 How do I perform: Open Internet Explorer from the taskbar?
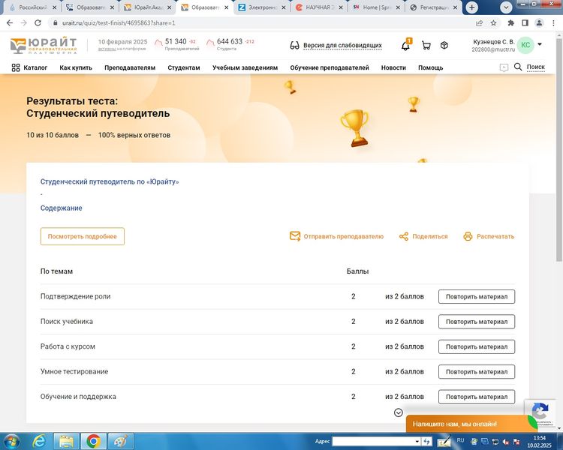pyautogui.click(x=39, y=442)
